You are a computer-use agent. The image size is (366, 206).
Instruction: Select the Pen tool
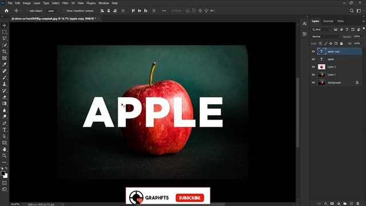point(4,123)
